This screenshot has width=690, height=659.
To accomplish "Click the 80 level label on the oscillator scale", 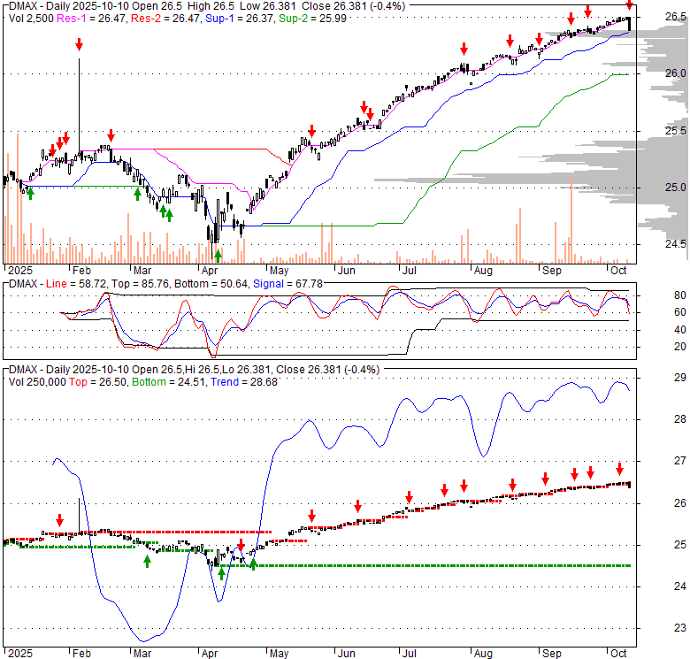I will [x=680, y=295].
